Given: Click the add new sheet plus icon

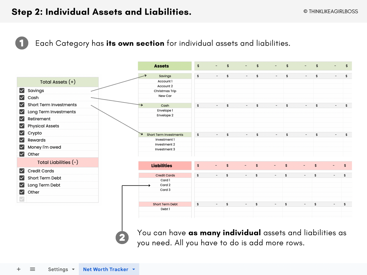Looking at the screenshot, I should click(19, 269).
